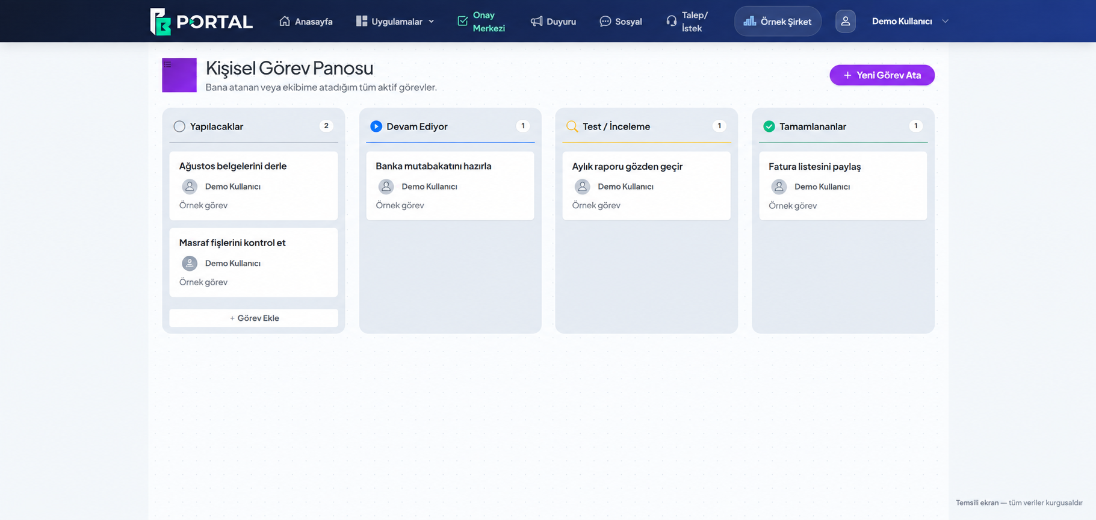Screen dimensions: 1096x520
Task: Open the Onay Merkezi menu item
Action: (481, 21)
